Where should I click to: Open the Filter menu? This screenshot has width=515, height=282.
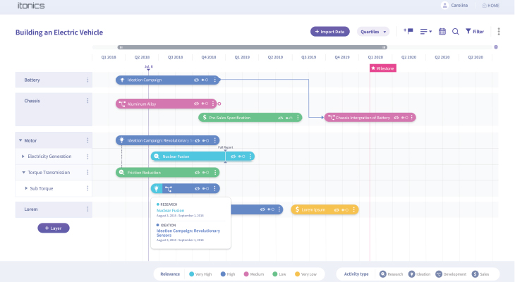click(x=474, y=32)
